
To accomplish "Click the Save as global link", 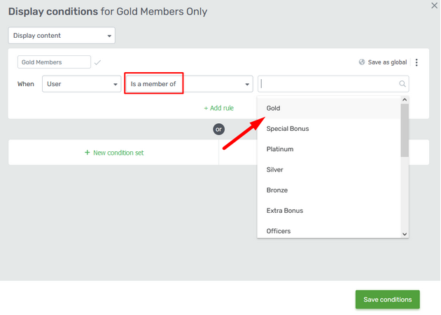I will [387, 62].
